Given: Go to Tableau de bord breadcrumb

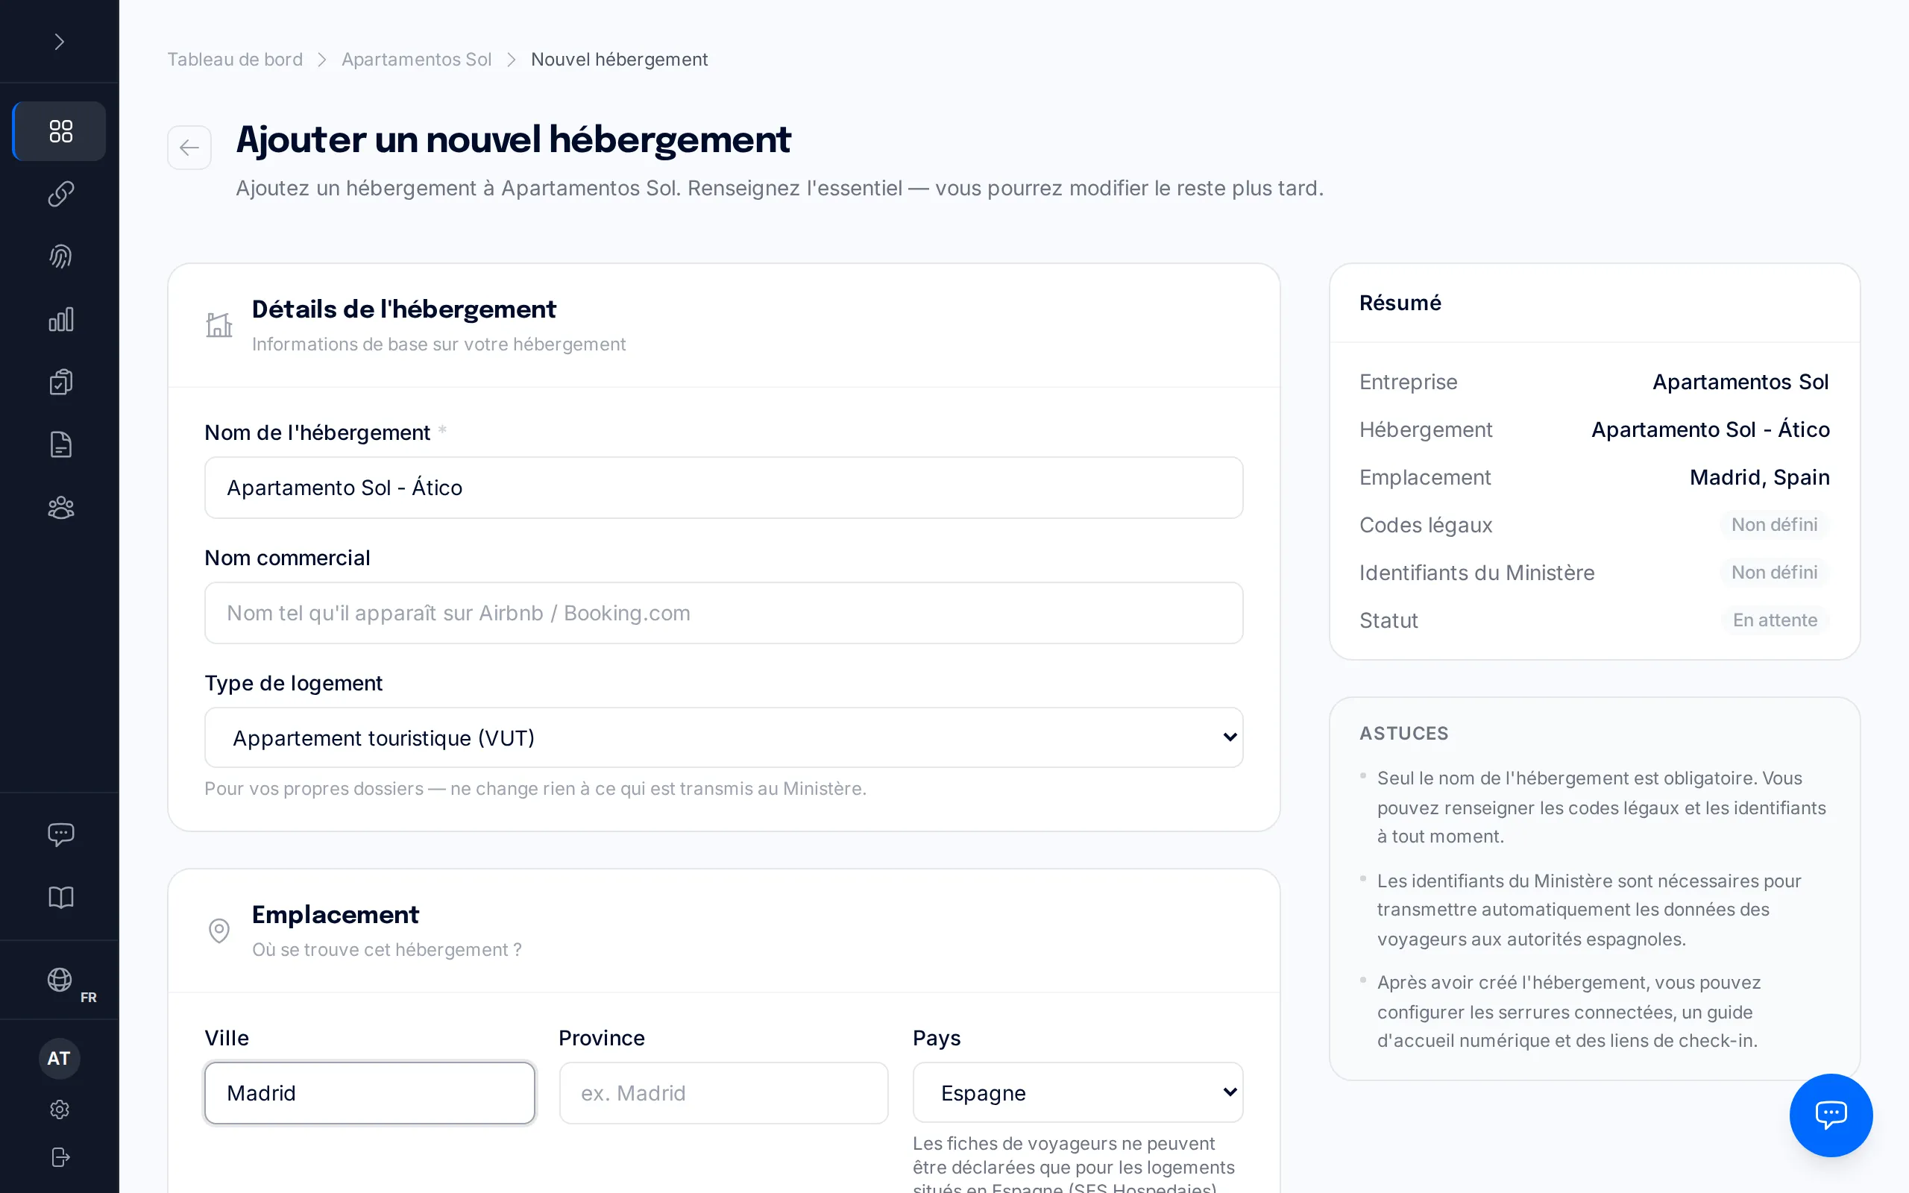Looking at the screenshot, I should (x=235, y=59).
